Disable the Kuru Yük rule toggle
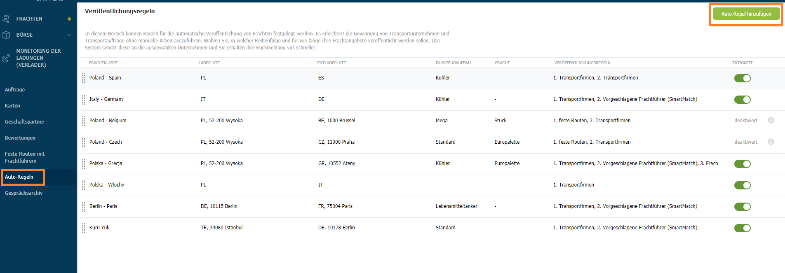This screenshot has width=785, height=273. point(742,228)
